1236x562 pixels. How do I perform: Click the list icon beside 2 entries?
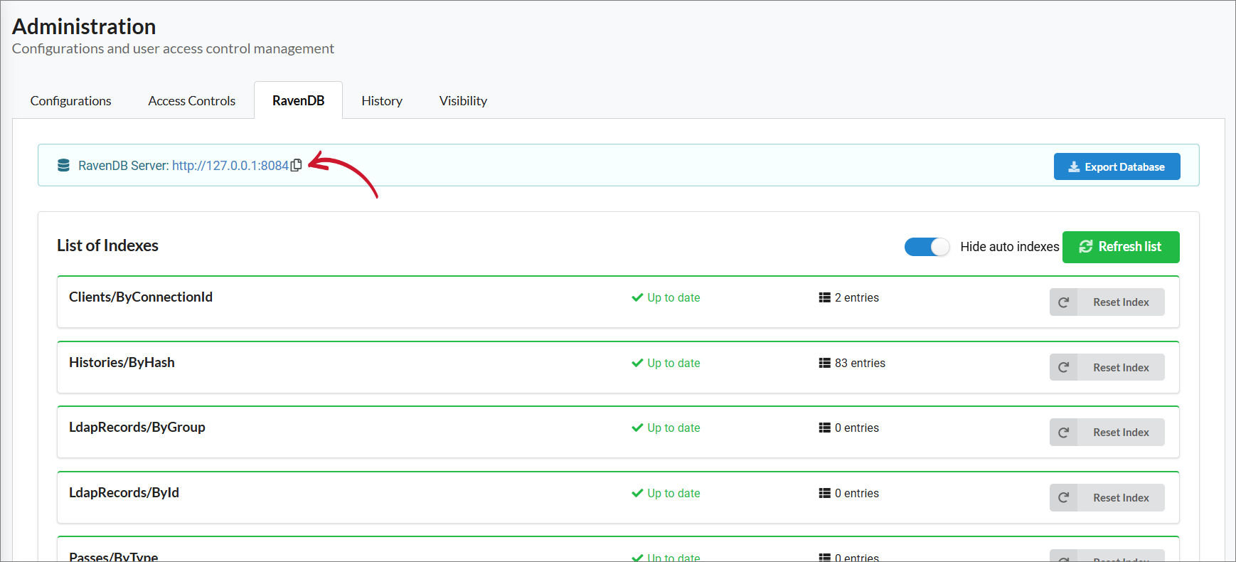[825, 297]
